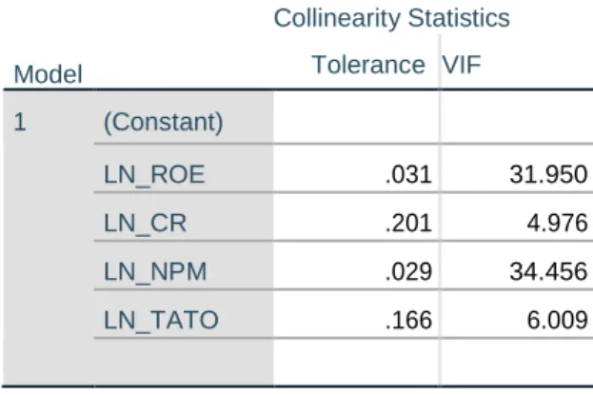Screen dimensions: 593x395
Task: Select the LN_TATO row label
Action: 161,320
